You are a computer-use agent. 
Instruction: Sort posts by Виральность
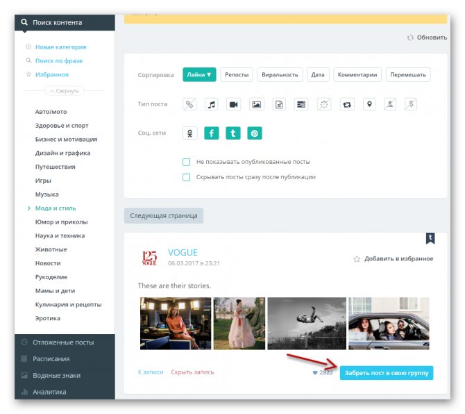pyautogui.click(x=280, y=75)
